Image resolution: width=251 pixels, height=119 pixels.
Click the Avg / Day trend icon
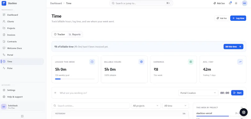[x=240, y=62]
